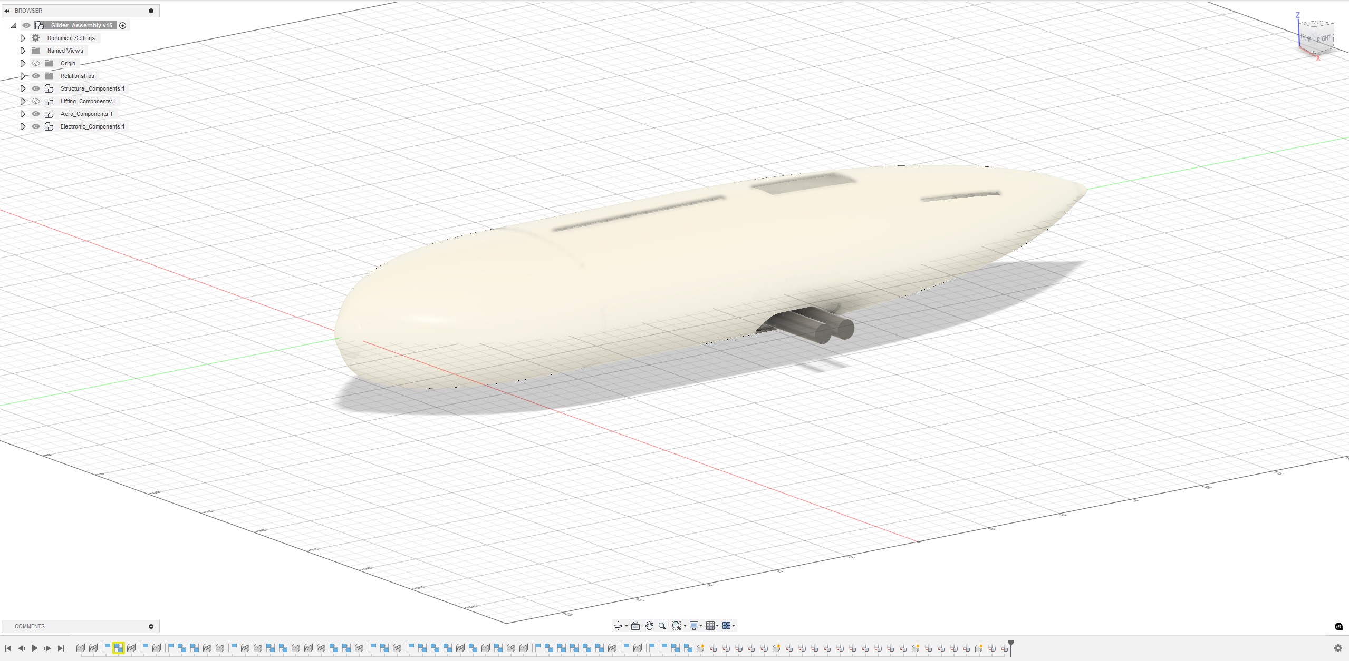Click the Zoom Window magnifier icon
This screenshot has width=1349, height=661.
coord(676,626)
